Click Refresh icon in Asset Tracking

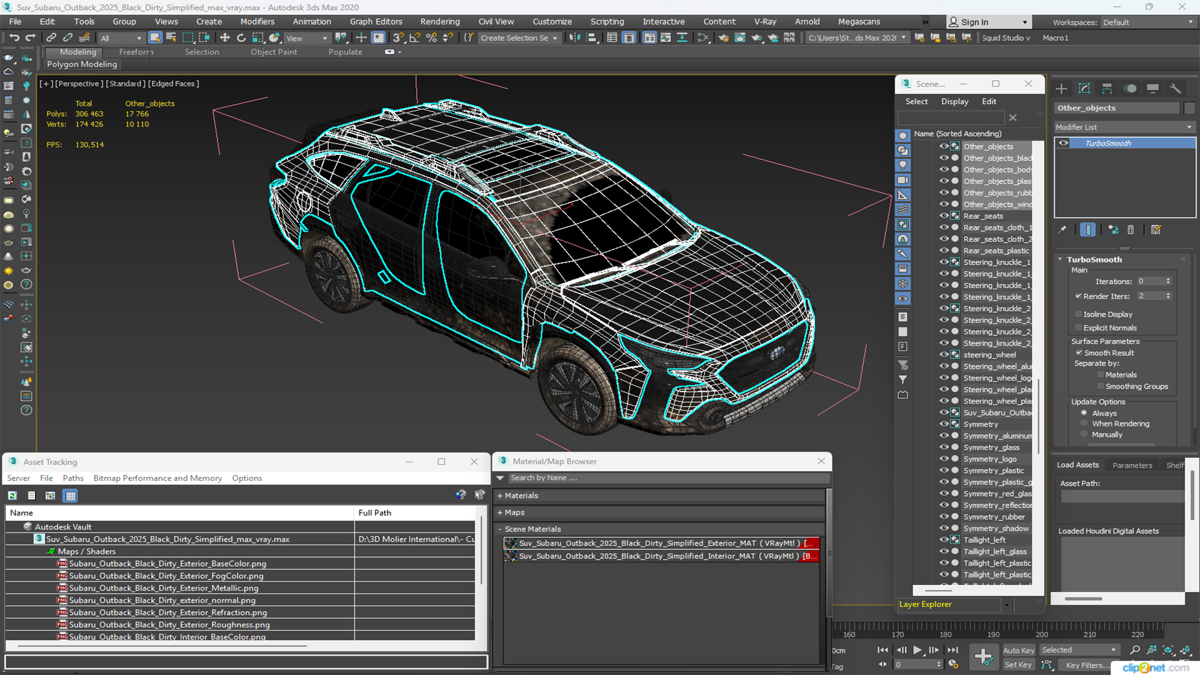(x=12, y=496)
